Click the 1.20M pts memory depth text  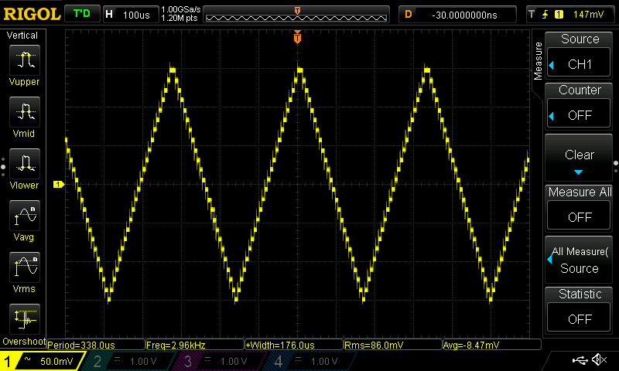180,18
